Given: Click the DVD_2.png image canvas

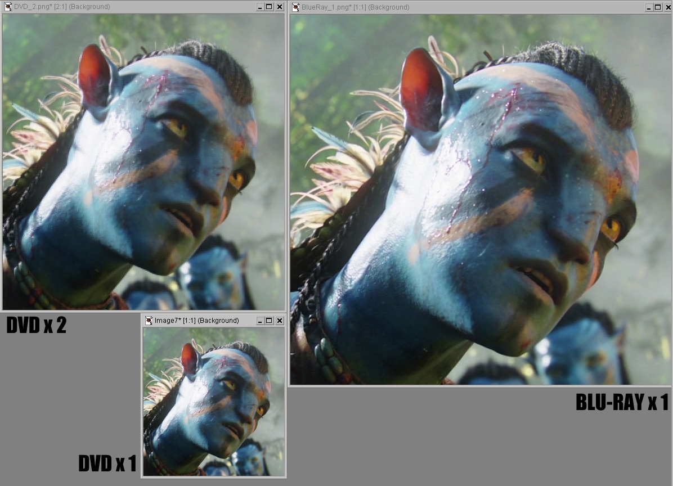Looking at the screenshot, I should 143,161.
